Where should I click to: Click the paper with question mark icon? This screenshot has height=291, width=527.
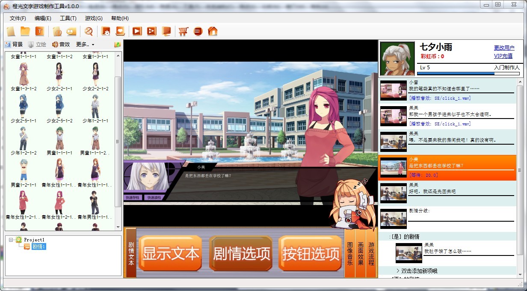point(57,31)
